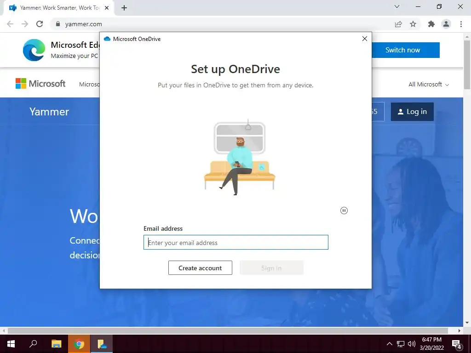This screenshot has height=353, width=471.
Task: Click the volume speaker icon in tray
Action: point(412,344)
